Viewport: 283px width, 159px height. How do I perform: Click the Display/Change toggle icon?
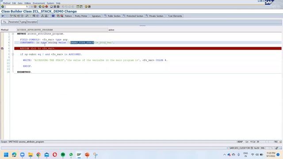pos(11,16)
